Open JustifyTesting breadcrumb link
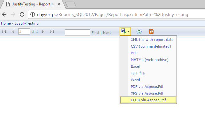Viewport: 205px width, 123px height. coord(27,23)
